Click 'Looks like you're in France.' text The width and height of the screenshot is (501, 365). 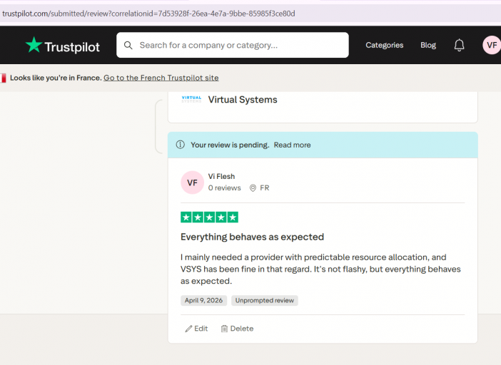coord(56,78)
